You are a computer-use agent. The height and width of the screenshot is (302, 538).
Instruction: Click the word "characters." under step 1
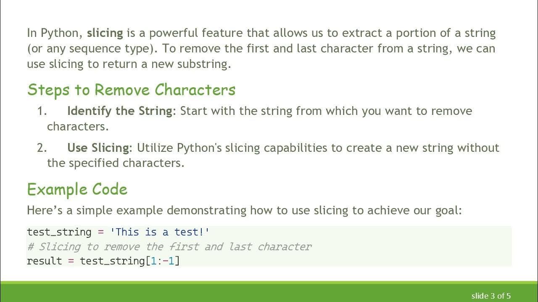78,126
